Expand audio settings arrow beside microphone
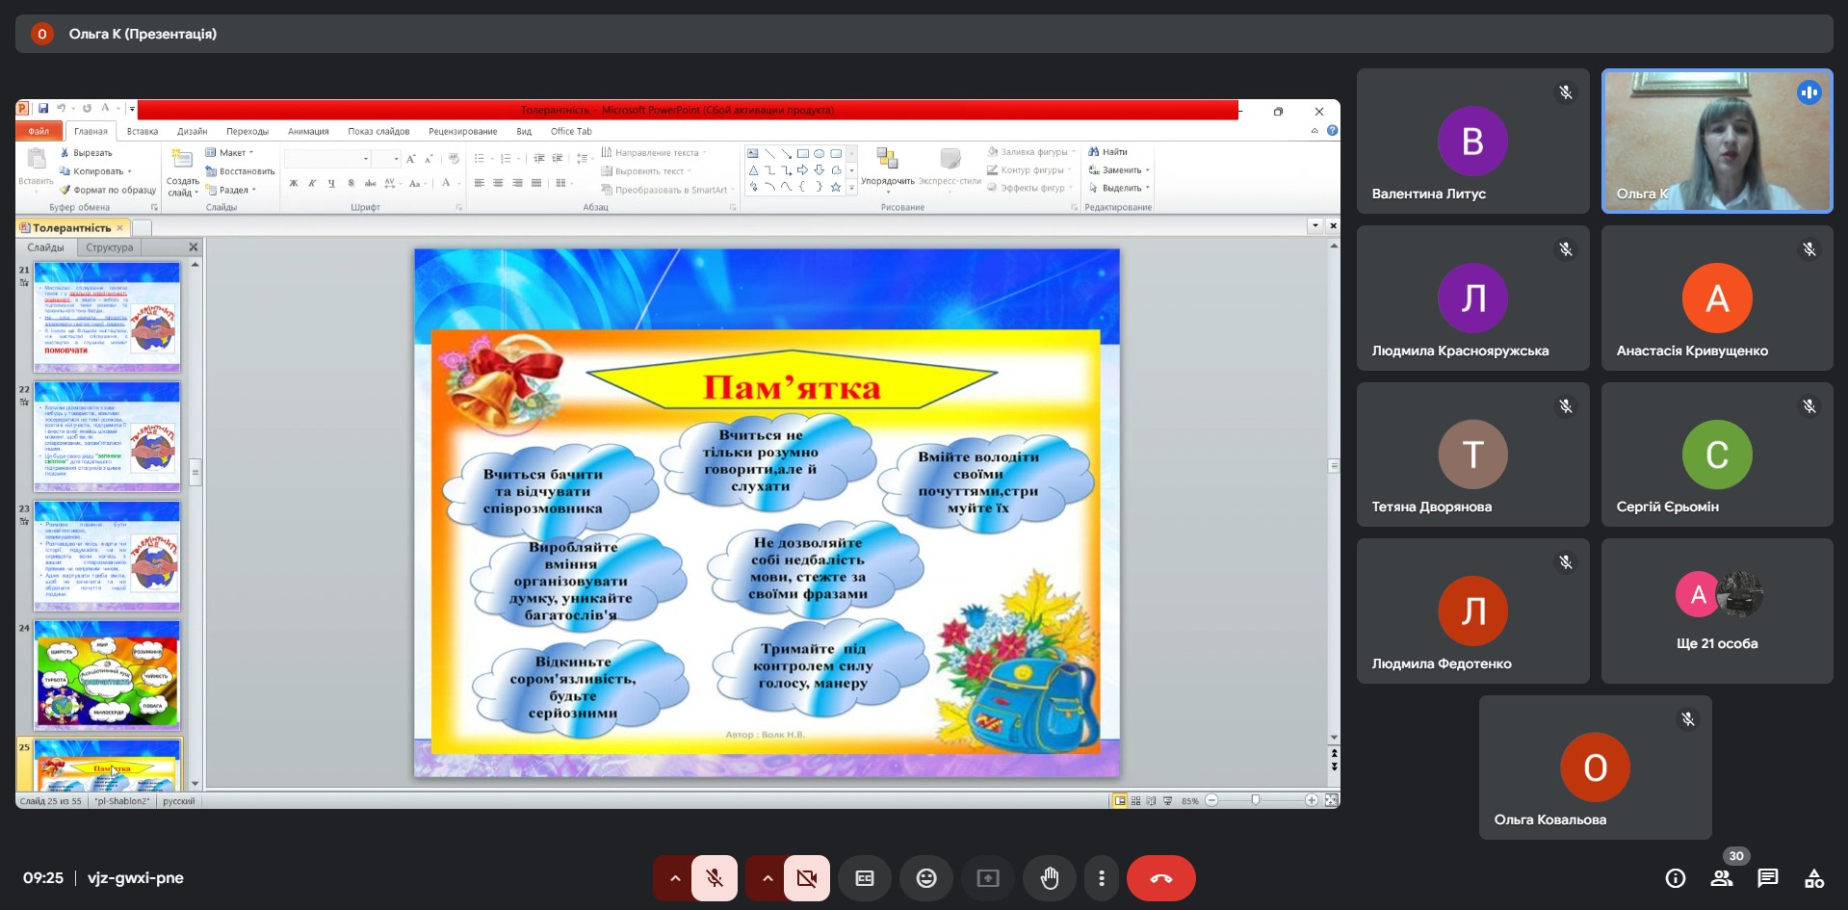This screenshot has height=910, width=1848. pos(674,878)
